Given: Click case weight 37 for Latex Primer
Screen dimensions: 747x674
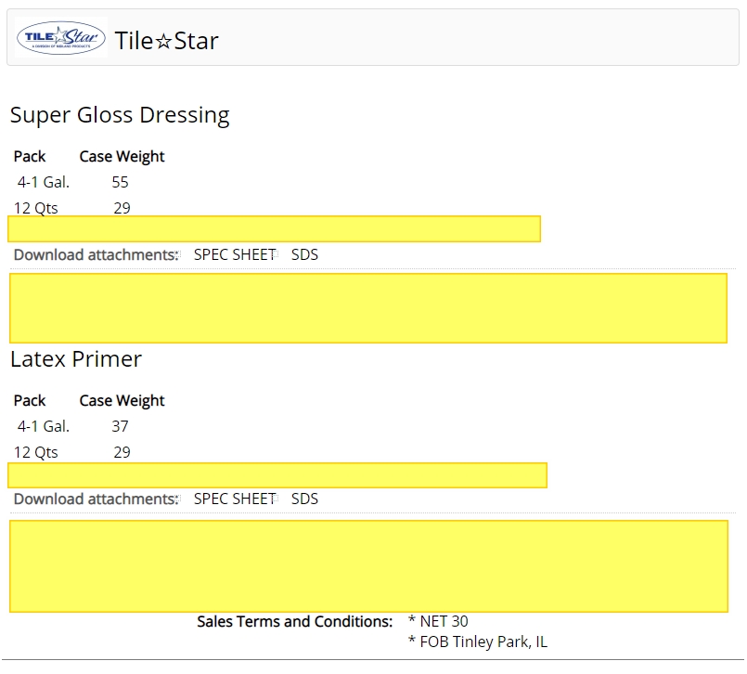Looking at the screenshot, I should tap(120, 426).
